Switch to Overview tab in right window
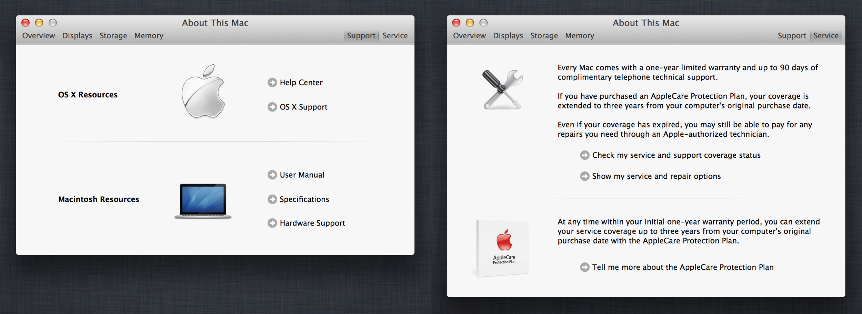 [469, 36]
